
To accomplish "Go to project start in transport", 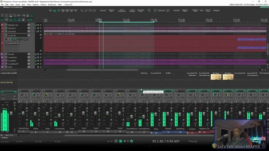I will coord(108,141).
